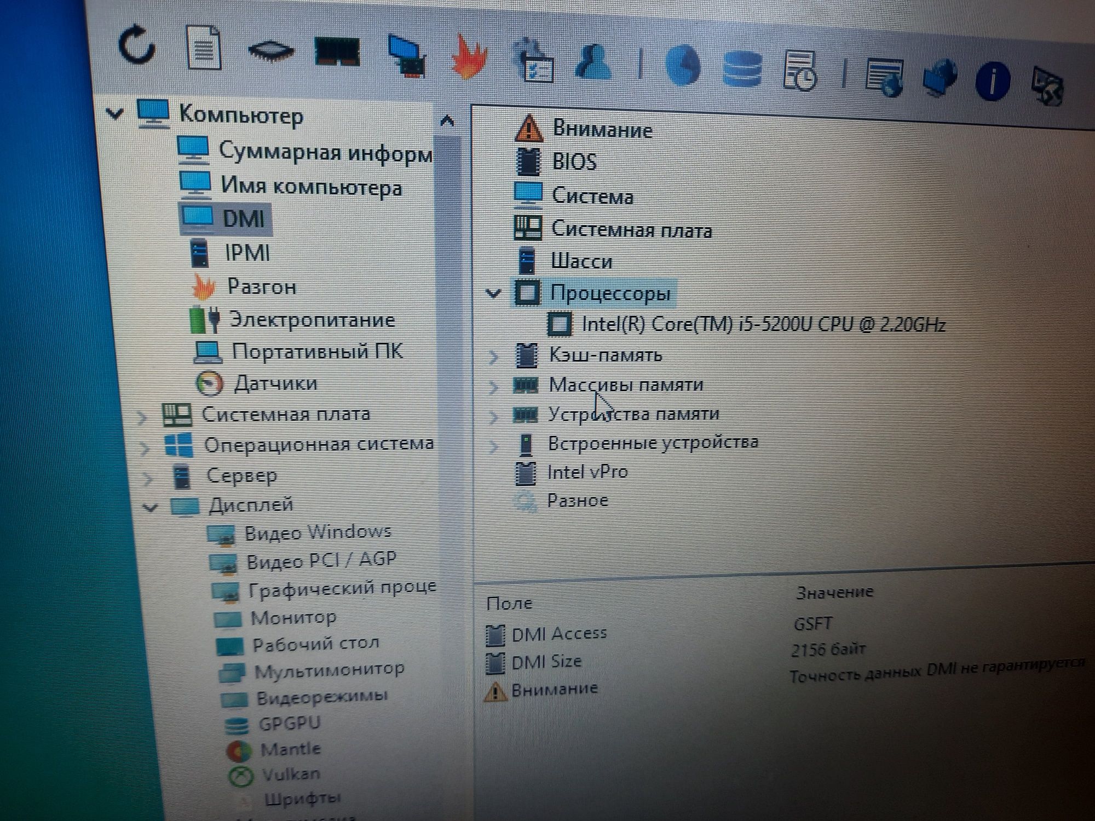Screen dimensions: 1095x821
Task: Select GPGPU tree item
Action: click(273, 724)
